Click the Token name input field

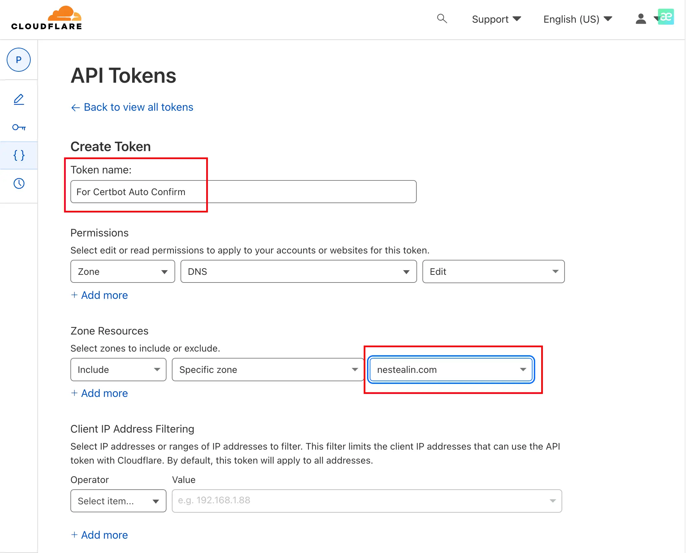click(x=244, y=192)
